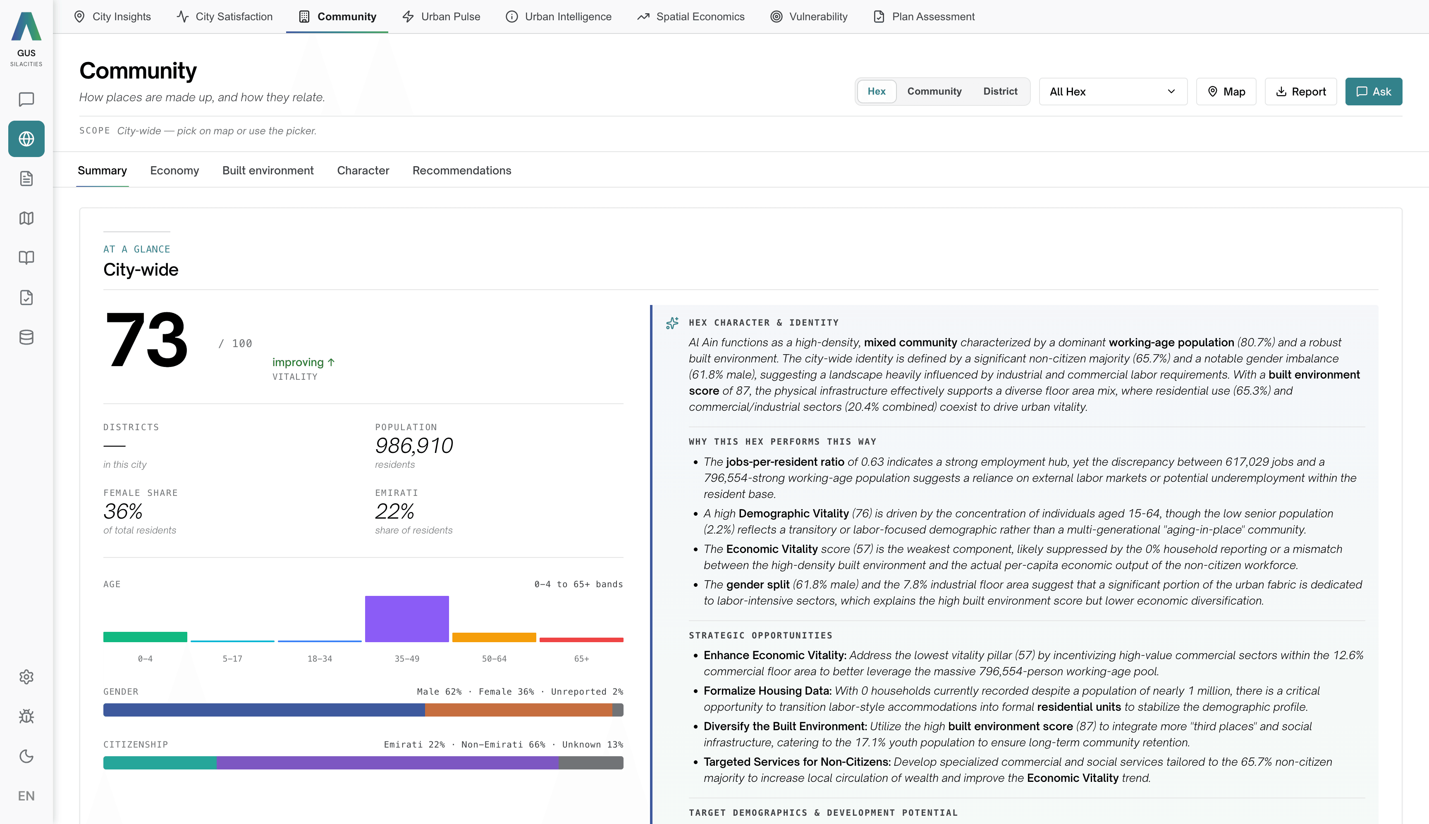Click the purple Non-Emirati citizenship segment

pos(388,762)
